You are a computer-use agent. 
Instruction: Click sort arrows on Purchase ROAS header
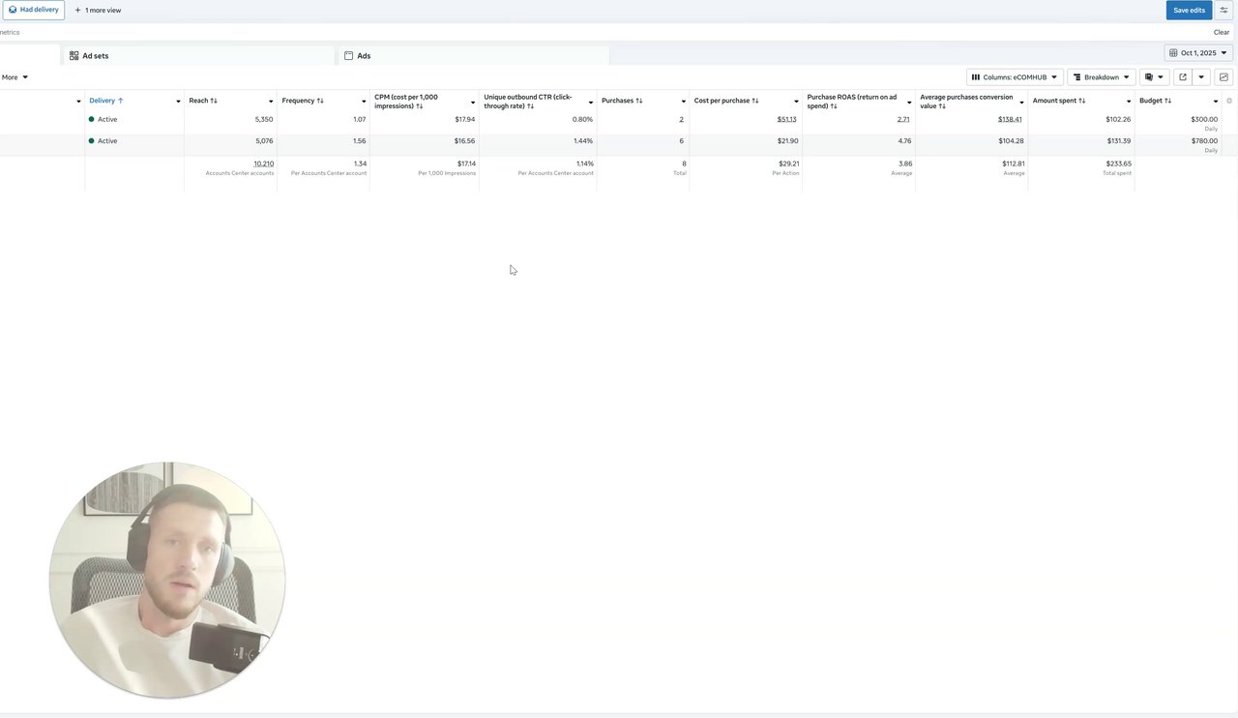tap(834, 105)
